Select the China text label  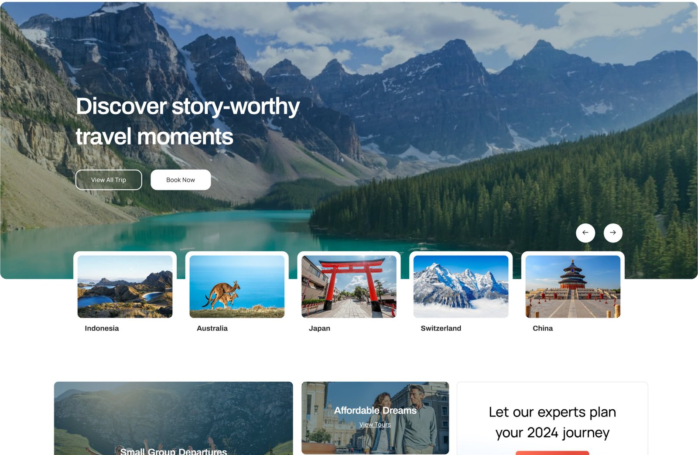point(543,328)
